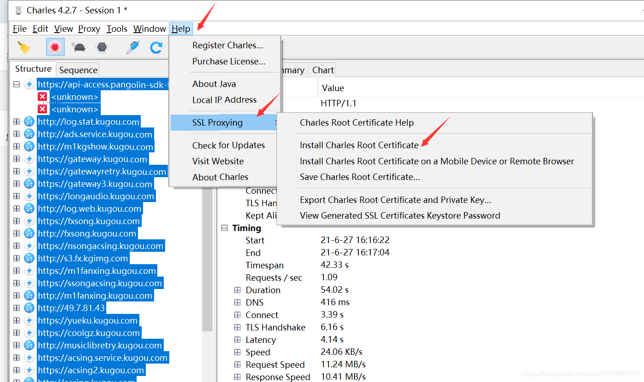Expand the Request Speed row

pos(237,365)
